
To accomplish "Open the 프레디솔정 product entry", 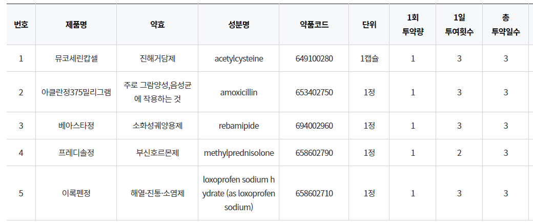I will (76, 153).
